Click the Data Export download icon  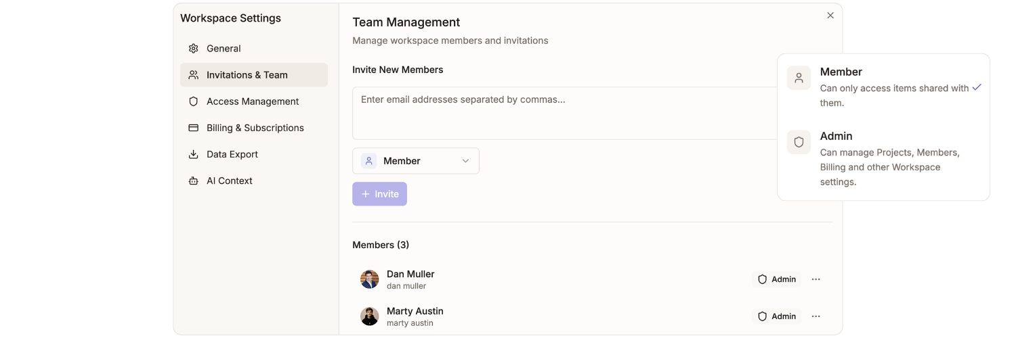[194, 154]
